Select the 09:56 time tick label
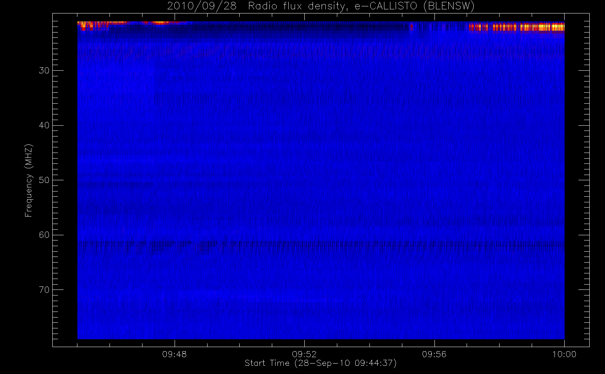The width and height of the screenshot is (605, 374). tap(434, 354)
